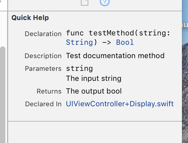Click the Parameters label

pyautogui.click(x=43, y=68)
